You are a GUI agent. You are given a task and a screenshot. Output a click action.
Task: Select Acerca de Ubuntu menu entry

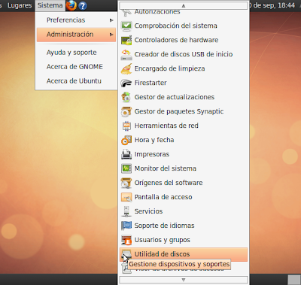(x=76, y=81)
